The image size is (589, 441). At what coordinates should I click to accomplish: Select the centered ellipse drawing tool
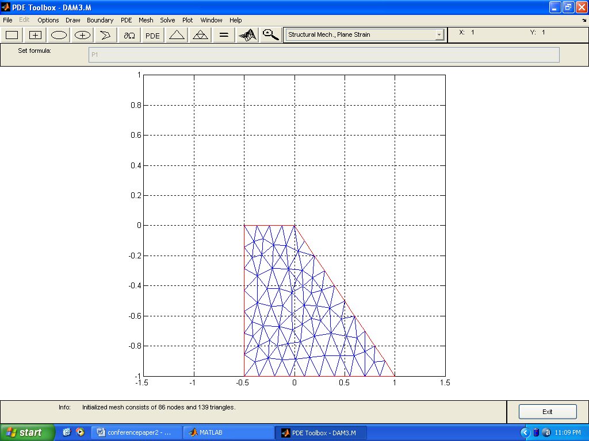click(x=83, y=35)
